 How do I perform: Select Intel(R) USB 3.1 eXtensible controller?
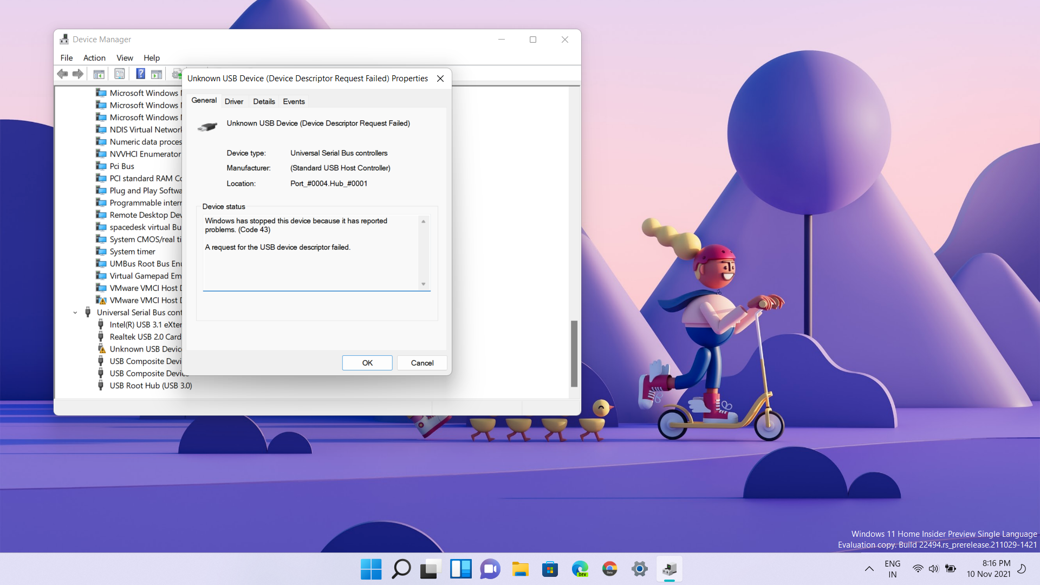coord(140,324)
